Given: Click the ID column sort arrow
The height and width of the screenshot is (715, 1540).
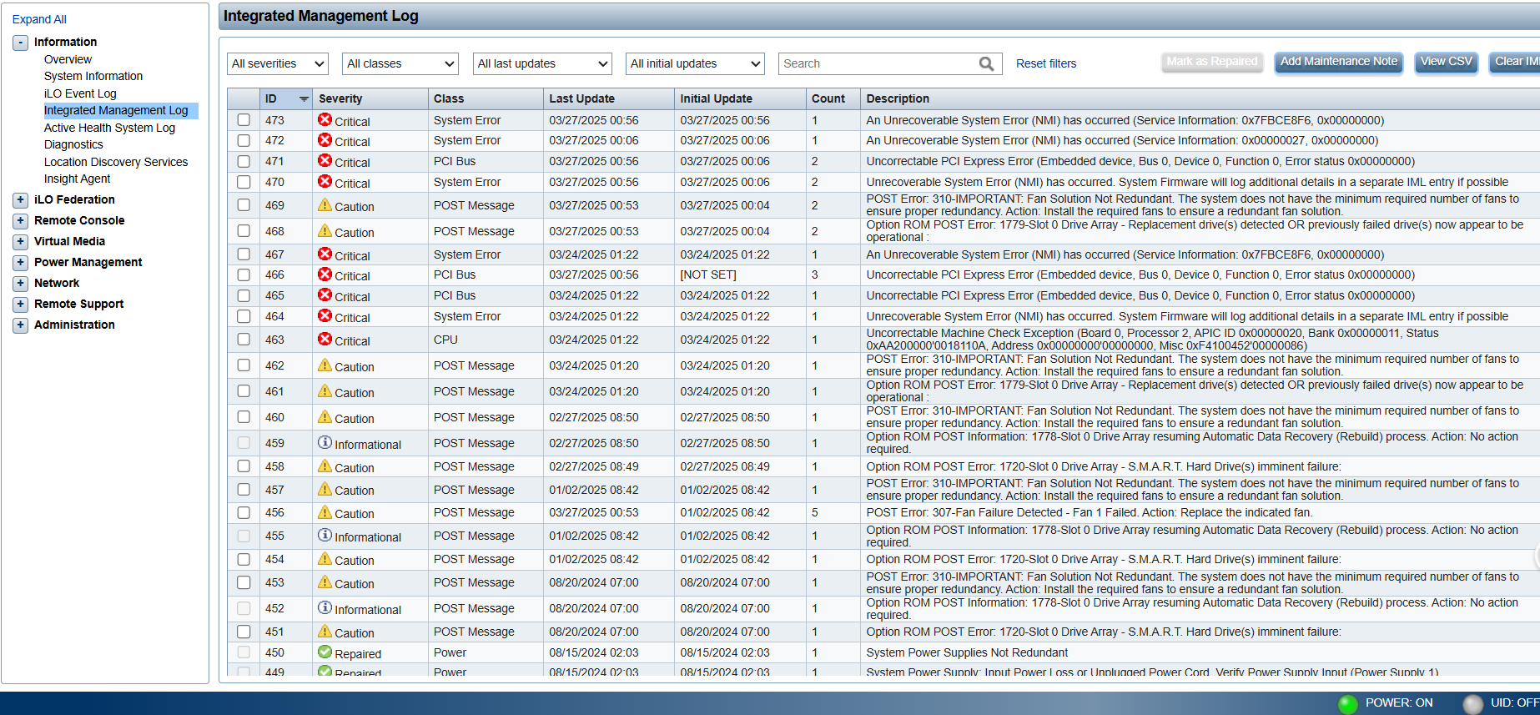Looking at the screenshot, I should [x=304, y=99].
